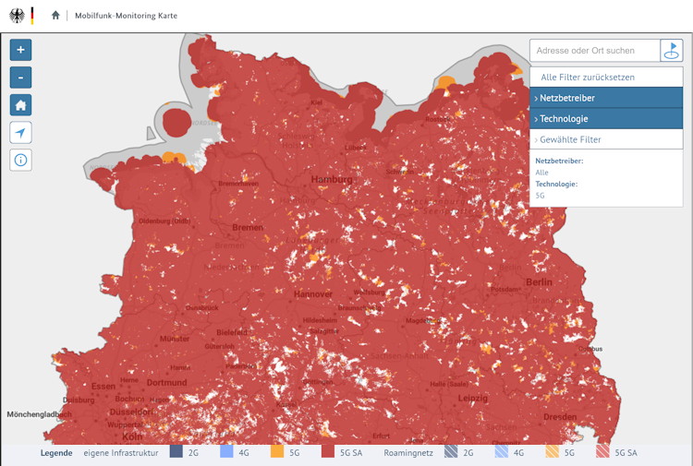Locate my position with arrow icon
The height and width of the screenshot is (466, 693).
tap(21, 133)
